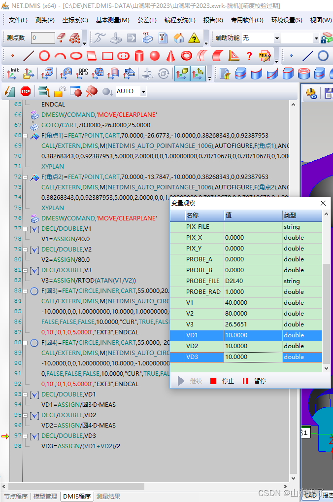Toggle highlighted coordinate display button left
This screenshot has height=502, width=333.
(182, 73)
